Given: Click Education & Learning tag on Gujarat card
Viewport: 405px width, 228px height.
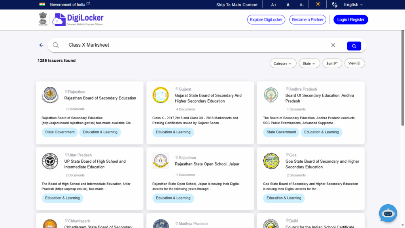Looking at the screenshot, I should [173, 132].
